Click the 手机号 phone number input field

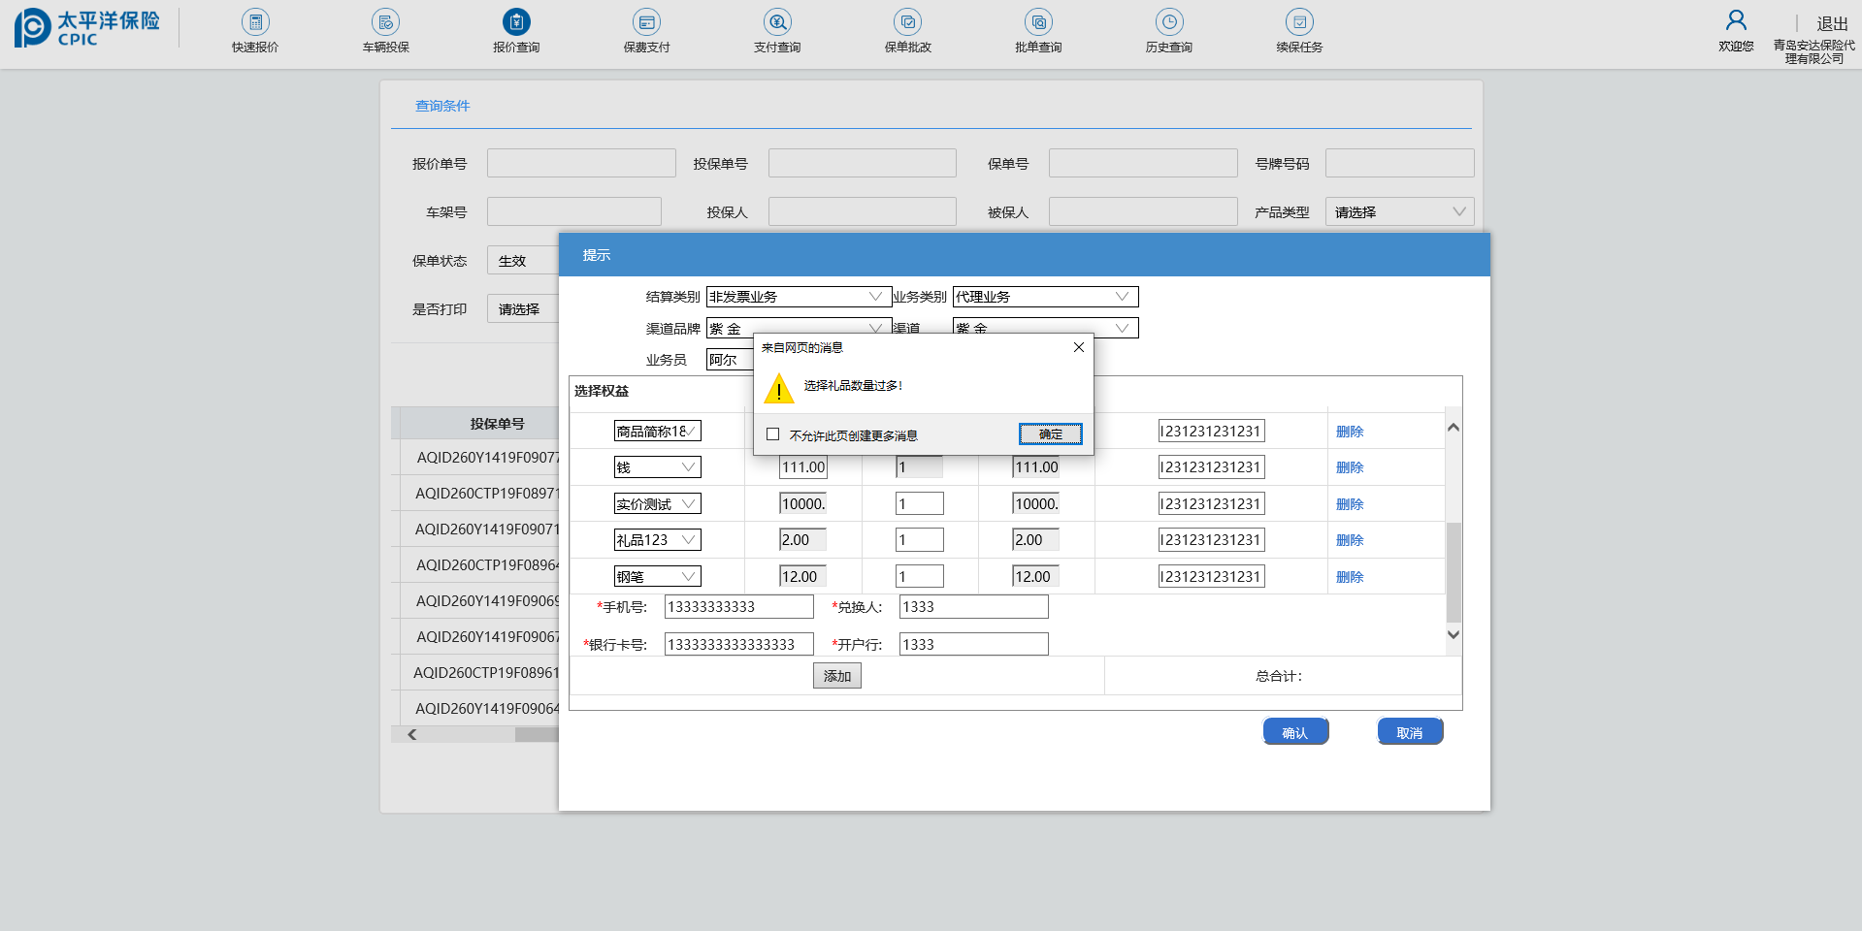738,607
